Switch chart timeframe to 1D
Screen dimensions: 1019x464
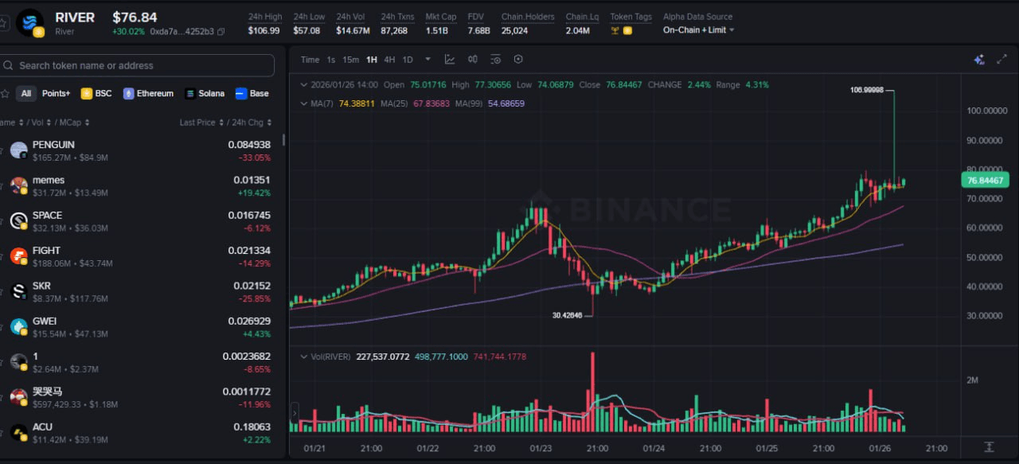click(407, 59)
